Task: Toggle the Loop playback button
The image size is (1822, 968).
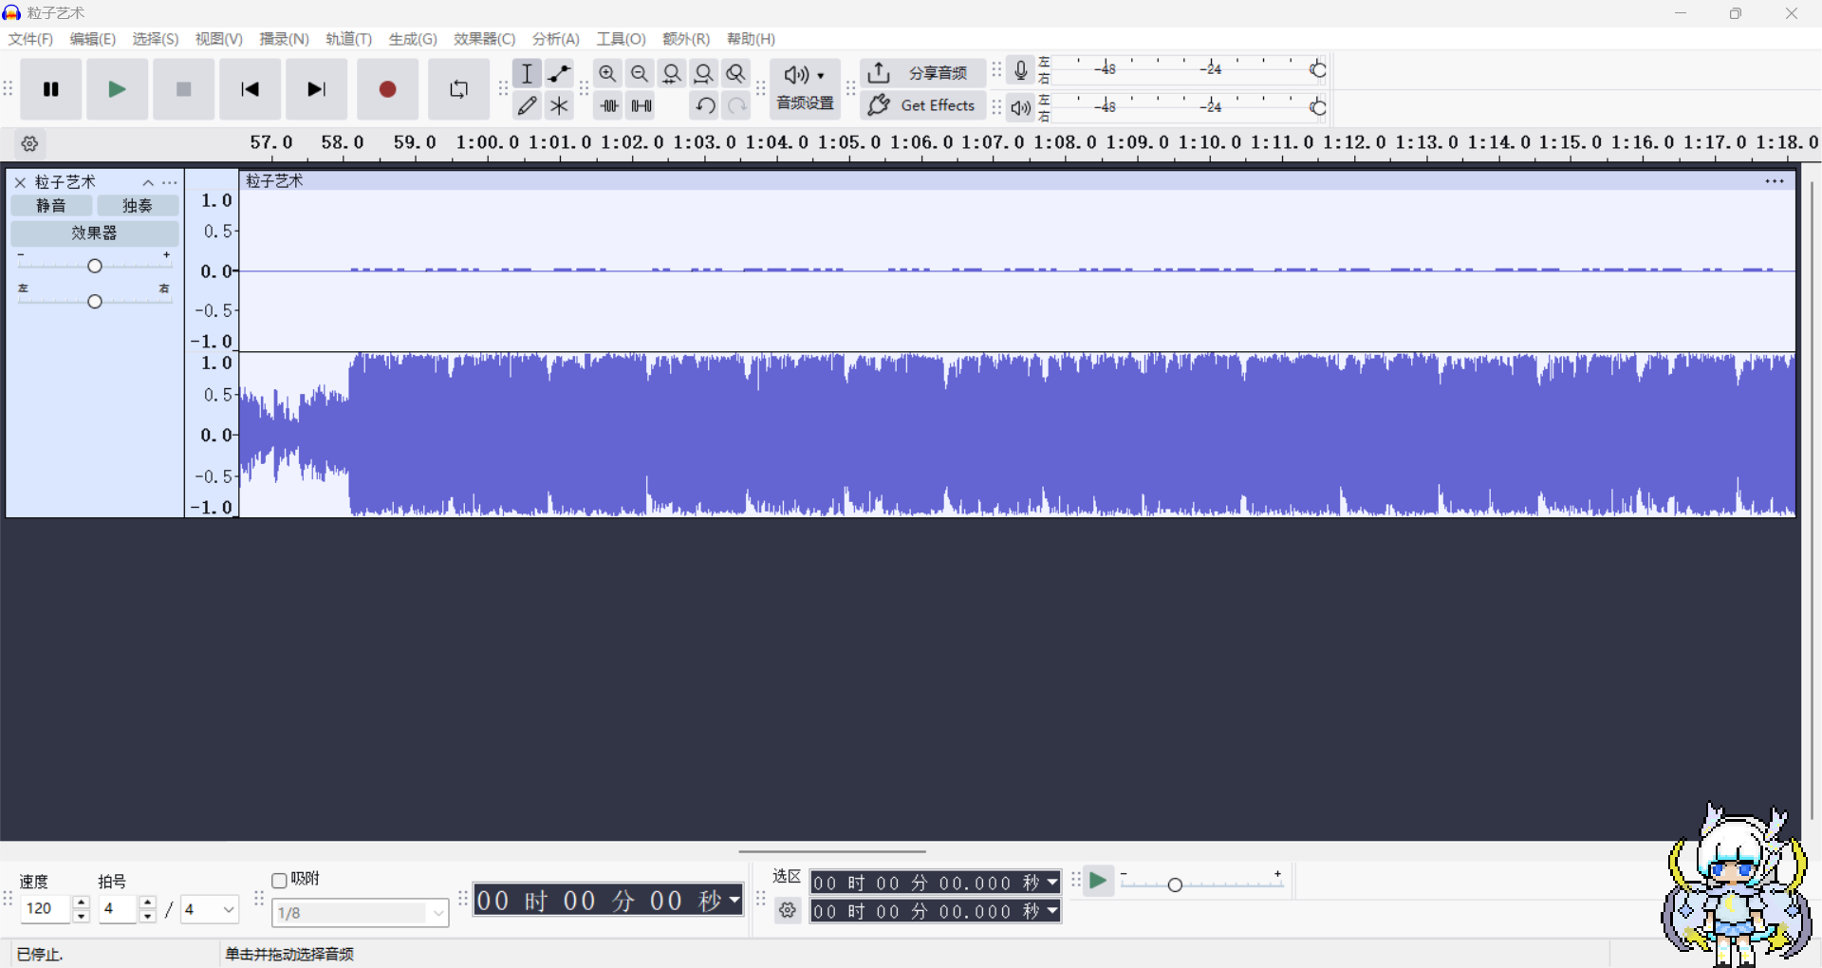Action: (458, 89)
